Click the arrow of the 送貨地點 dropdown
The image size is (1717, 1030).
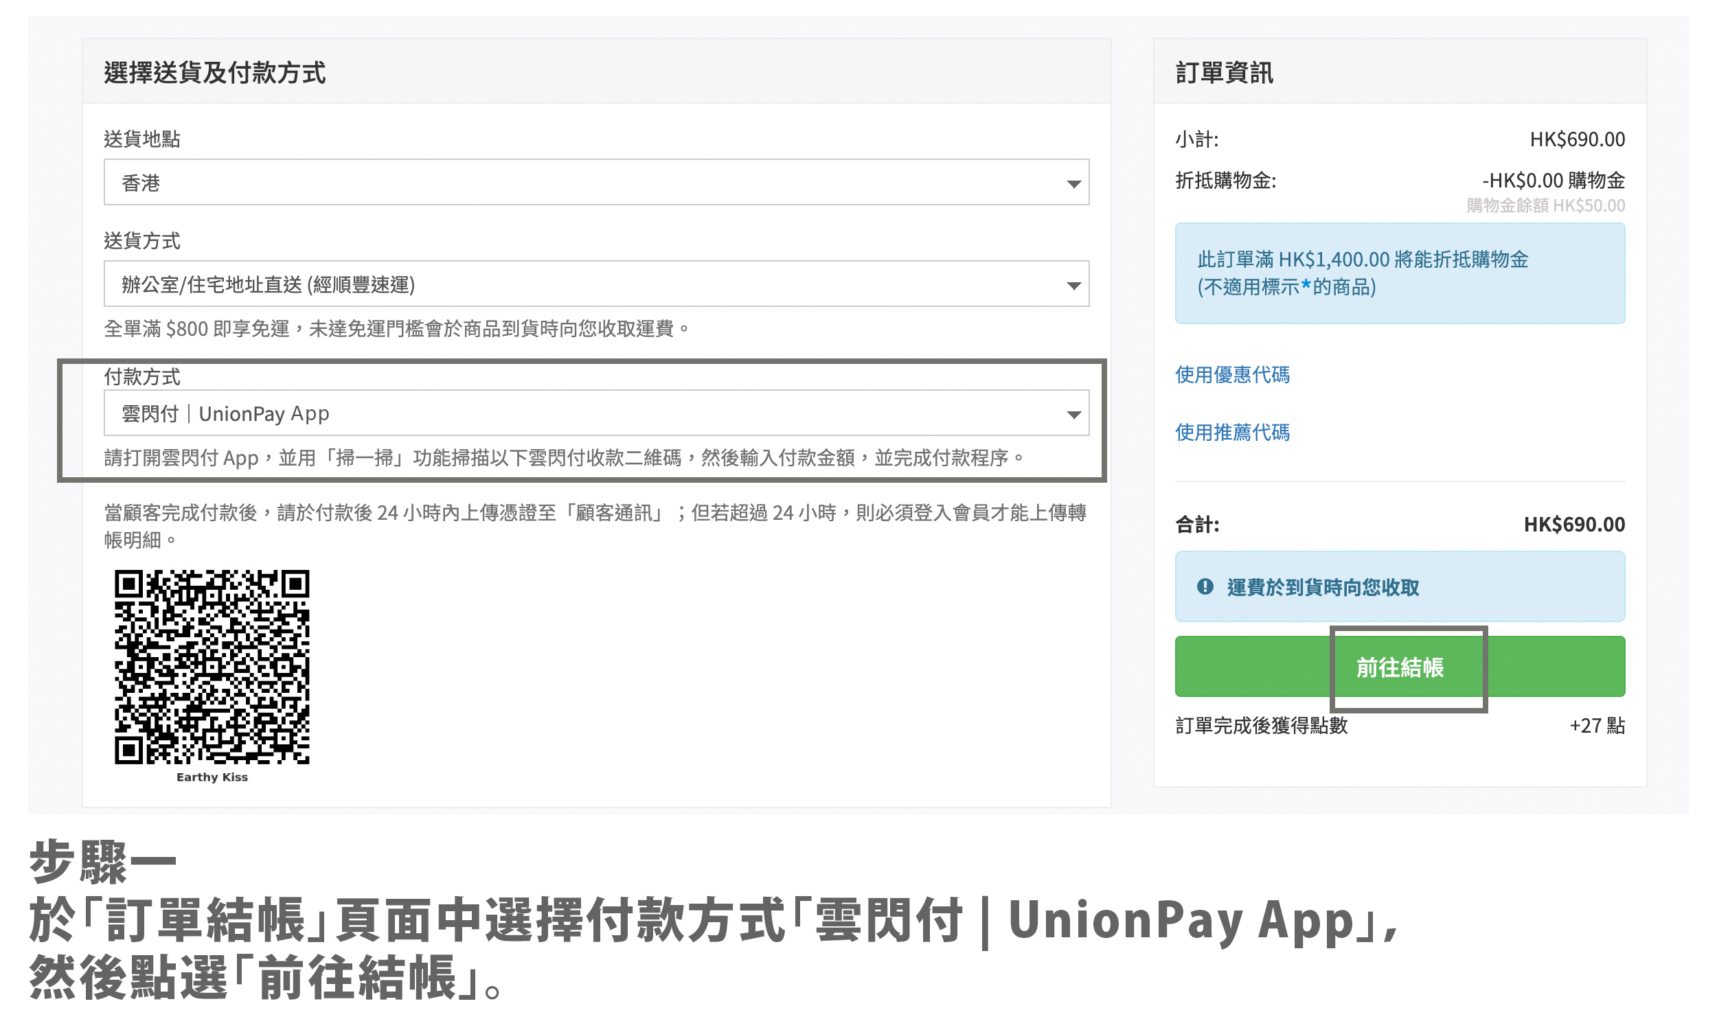click(x=1073, y=184)
